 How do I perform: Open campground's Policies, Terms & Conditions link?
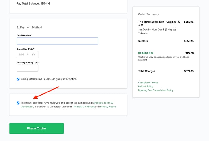[103, 103]
